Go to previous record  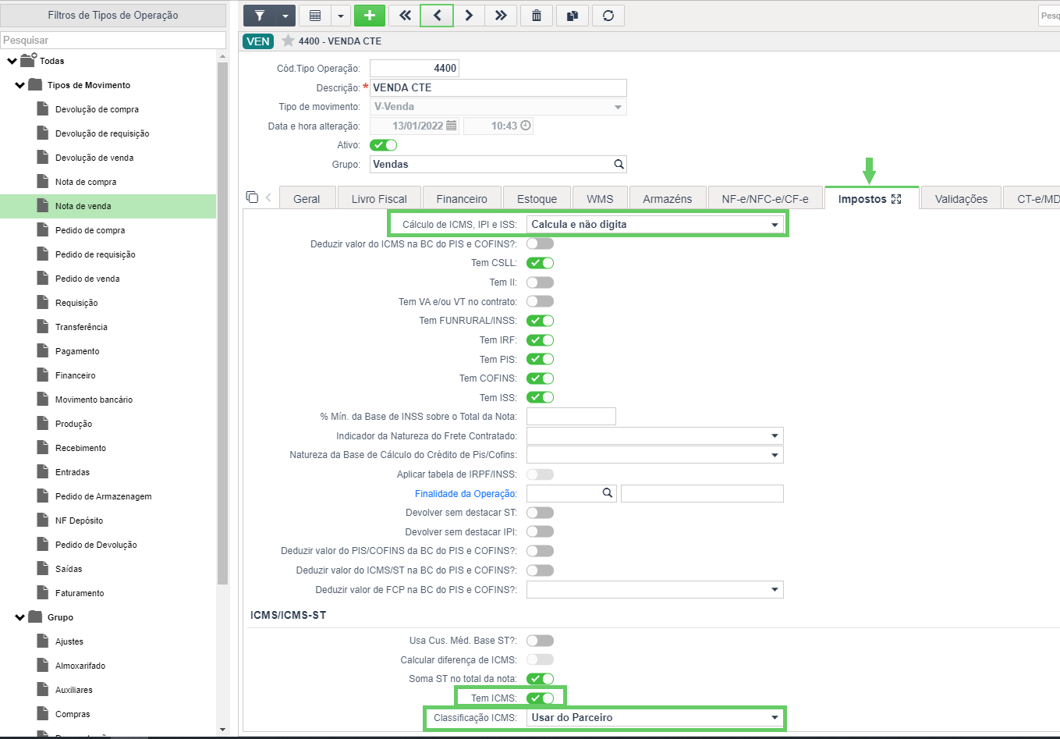pos(437,16)
